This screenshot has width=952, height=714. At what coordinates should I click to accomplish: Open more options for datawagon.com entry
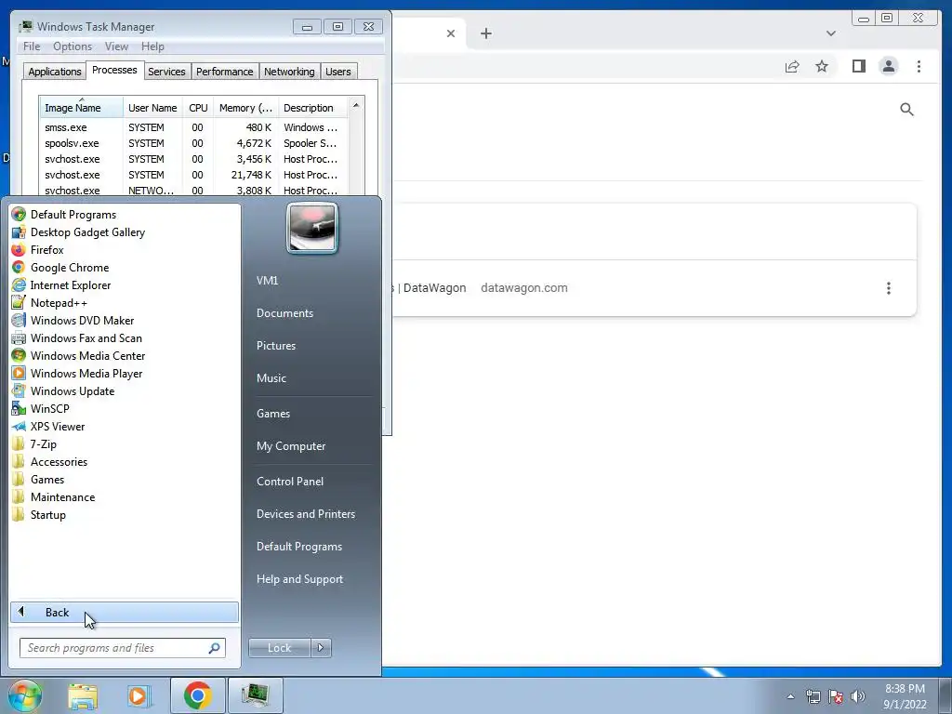click(x=888, y=288)
